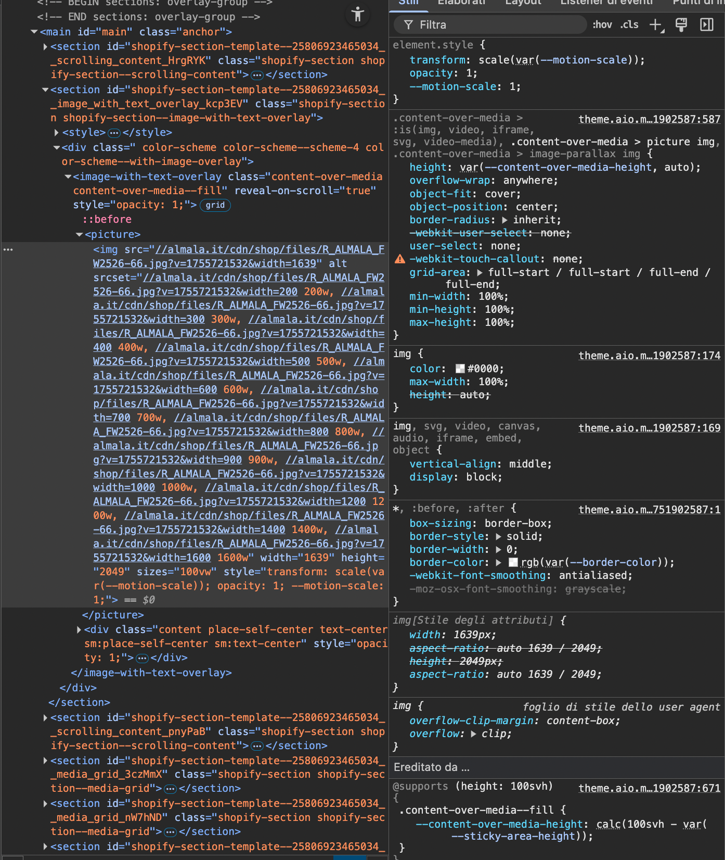Open the Listener di eventi tab
The image size is (725, 860).
pos(606,2)
